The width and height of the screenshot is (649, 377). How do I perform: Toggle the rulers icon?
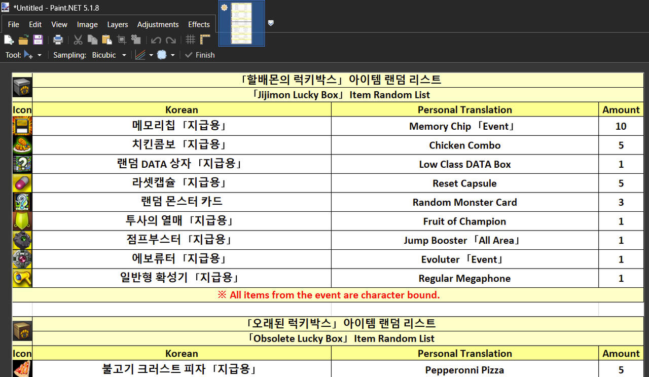coord(205,40)
